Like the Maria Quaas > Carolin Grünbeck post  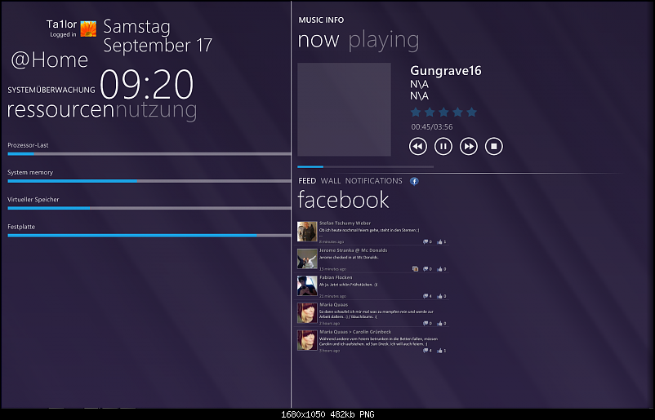pyautogui.click(x=441, y=351)
